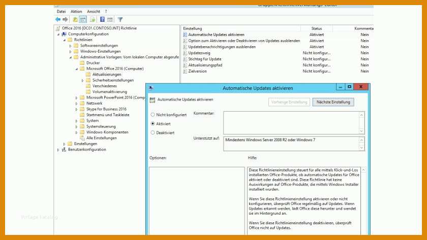Click the Vorherige Einstellung button

[289, 102]
